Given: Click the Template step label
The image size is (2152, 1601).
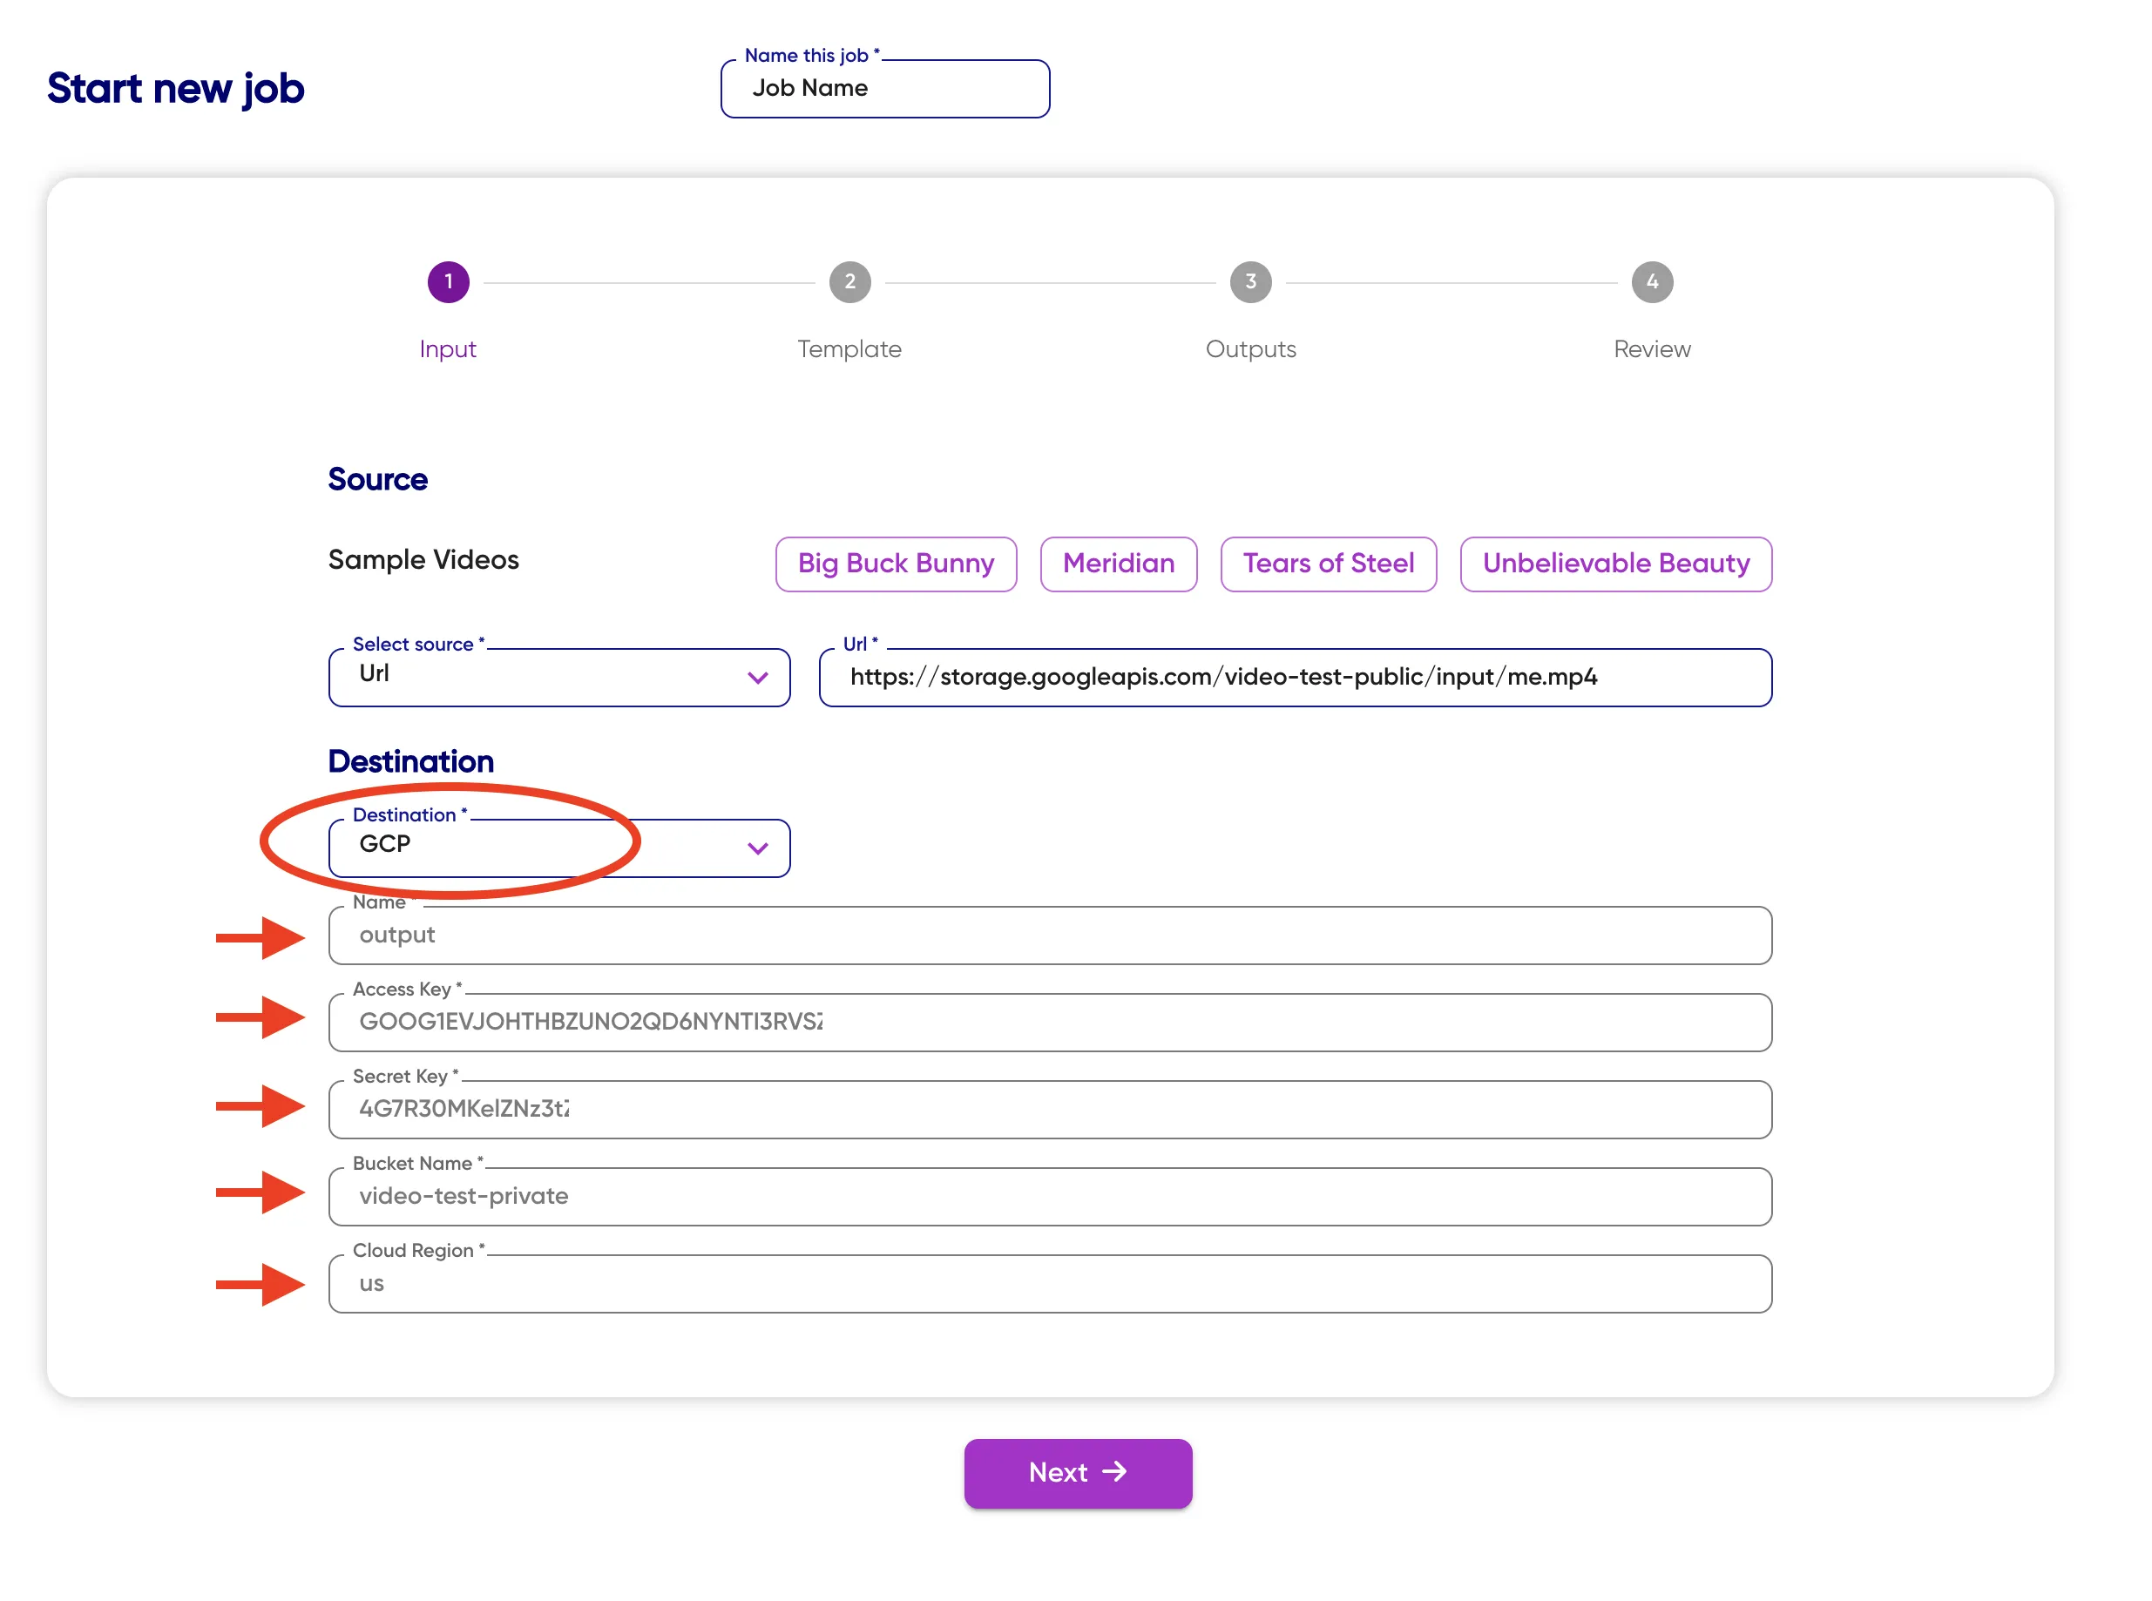Looking at the screenshot, I should pyautogui.click(x=849, y=349).
